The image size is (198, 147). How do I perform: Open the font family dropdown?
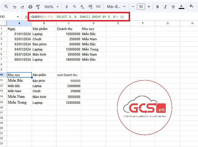point(116,6)
